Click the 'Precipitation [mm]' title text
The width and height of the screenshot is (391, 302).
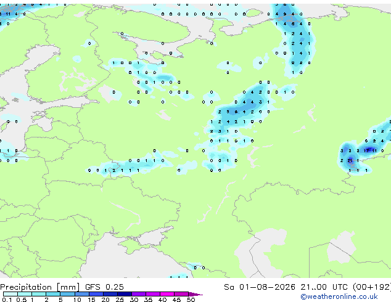coord(40,287)
